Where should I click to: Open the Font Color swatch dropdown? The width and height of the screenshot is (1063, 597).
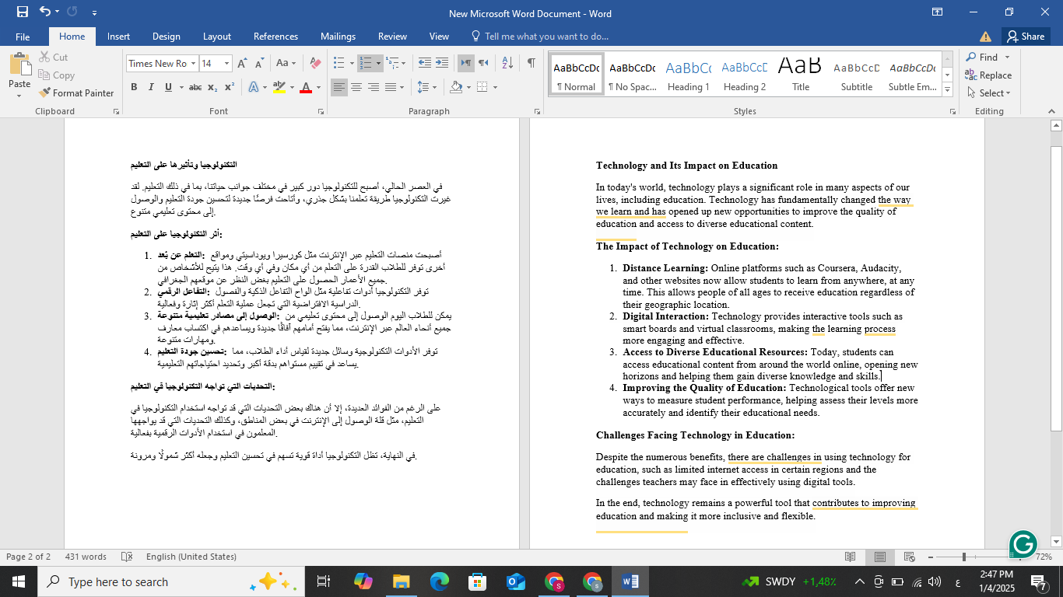[318, 87]
